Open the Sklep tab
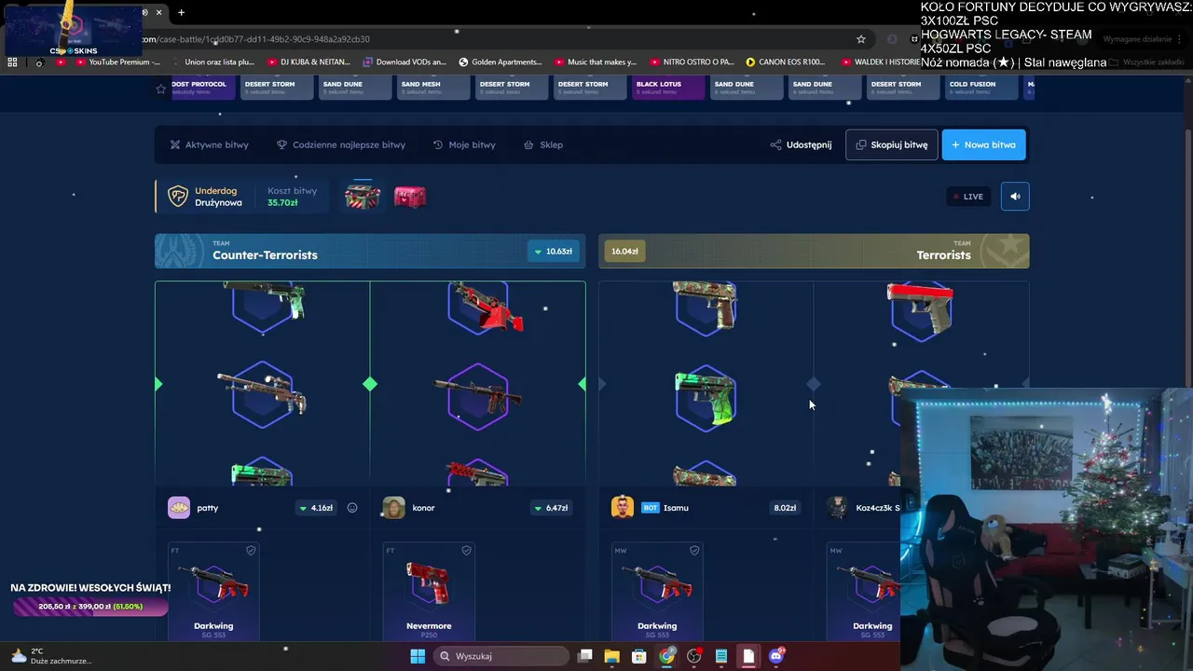Image resolution: width=1193 pixels, height=671 pixels. click(543, 144)
